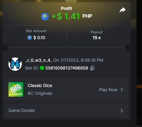The image size is (142, 127).
Task: Click the PHP coin icon beside profit
Action: 45,17
